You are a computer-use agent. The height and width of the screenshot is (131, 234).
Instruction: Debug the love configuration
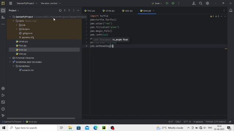tap(173, 3)
